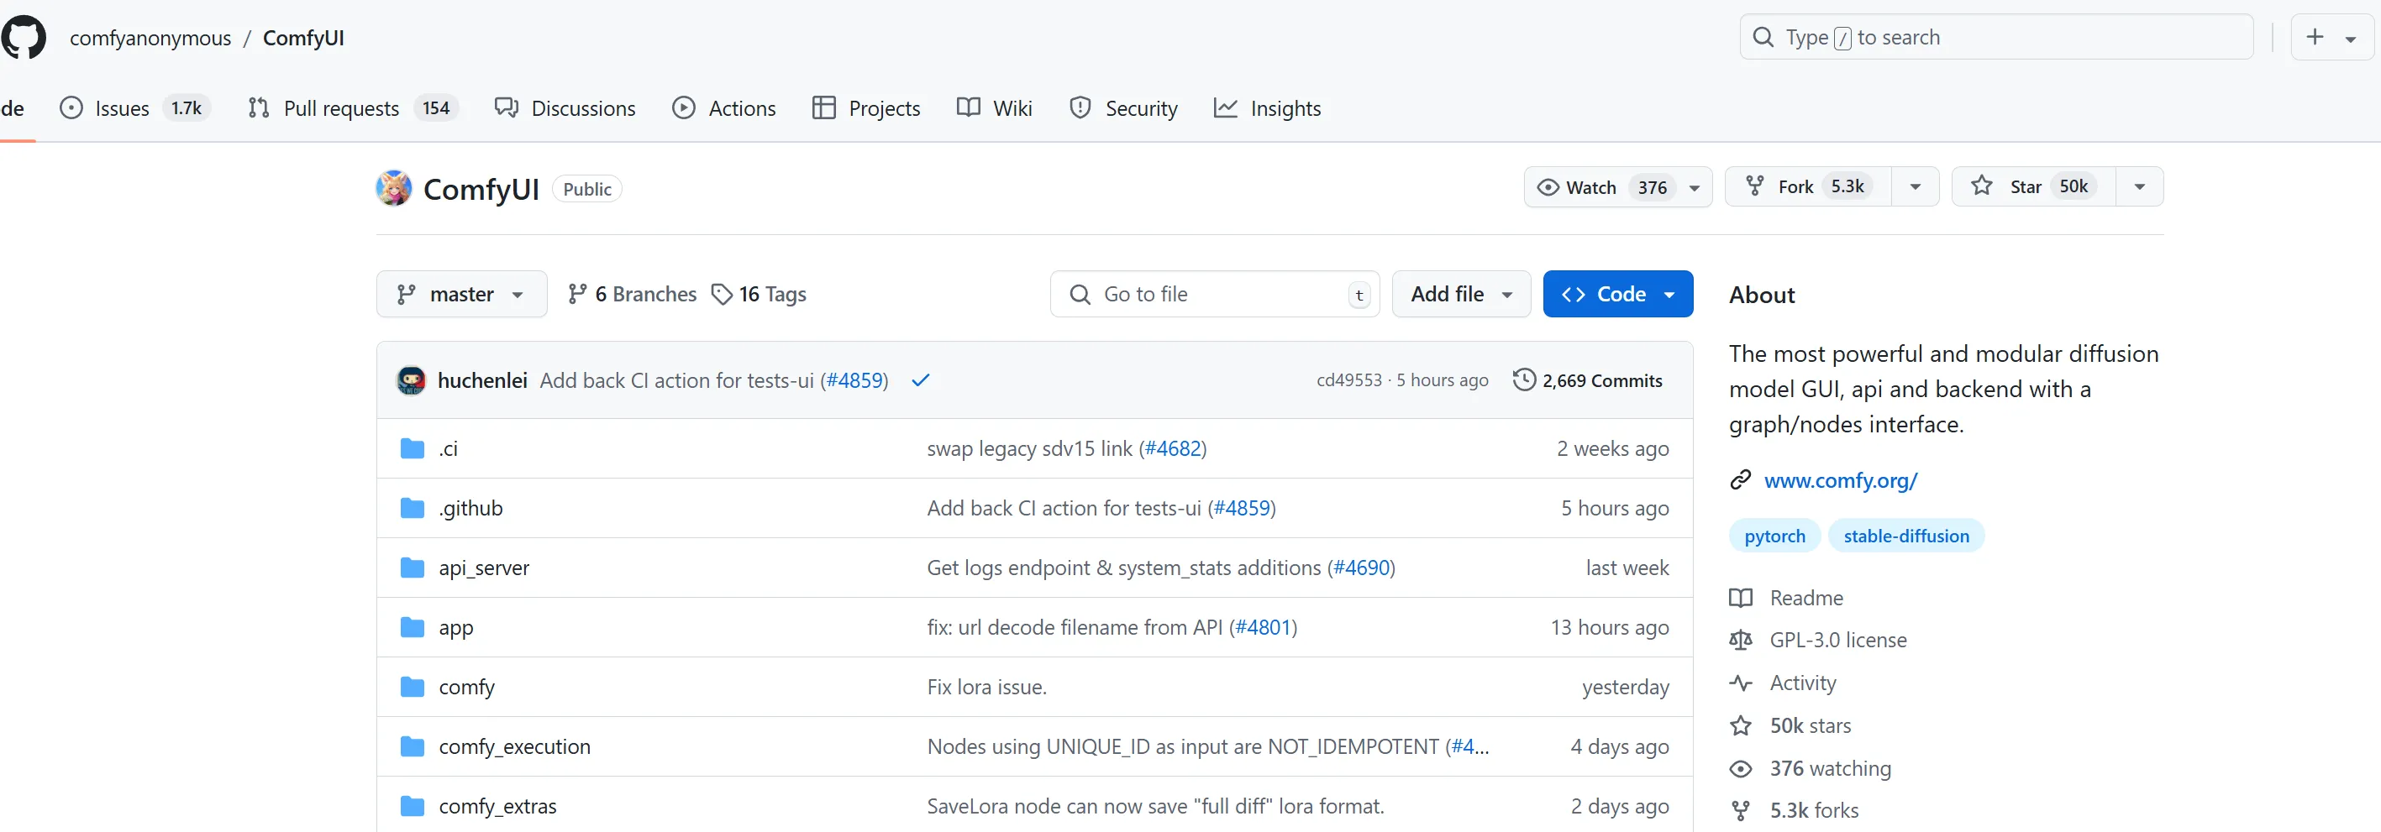
Task: Open commit history via clock icon
Action: click(1523, 379)
